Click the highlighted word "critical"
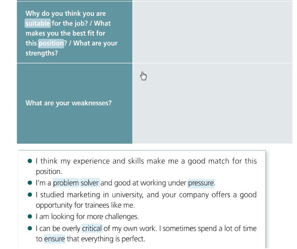Screen dimensions: 297x249 [x=92, y=228]
